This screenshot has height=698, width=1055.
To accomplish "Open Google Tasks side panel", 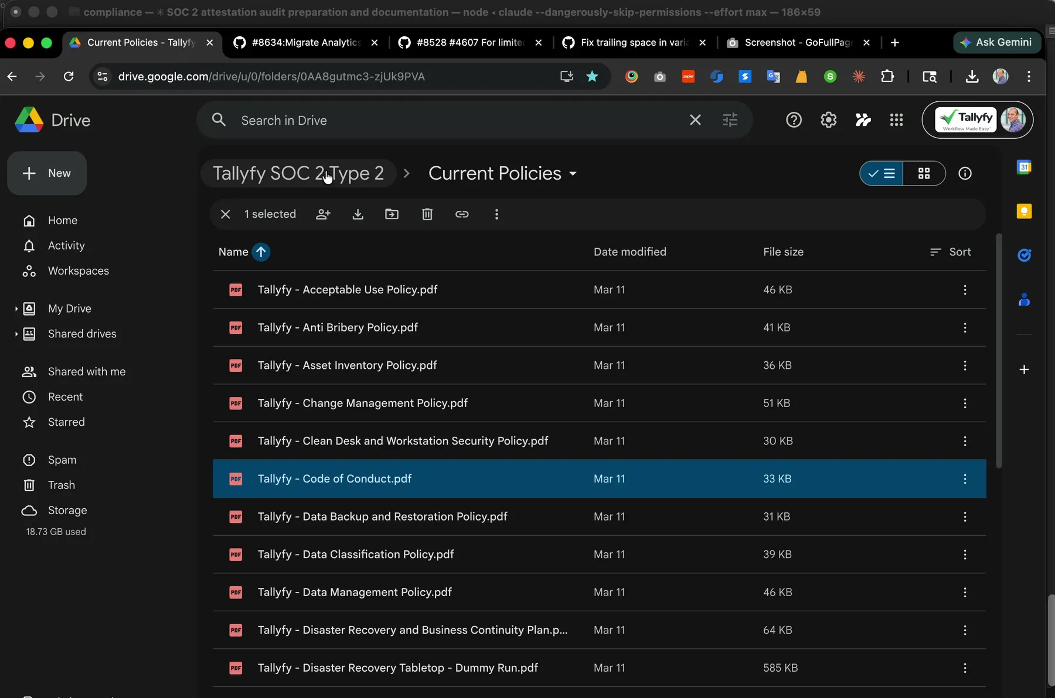I will point(1024,255).
